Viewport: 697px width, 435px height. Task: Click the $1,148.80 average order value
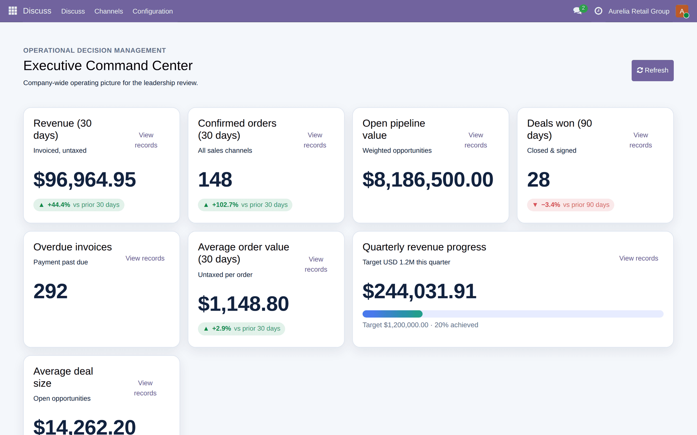click(243, 304)
